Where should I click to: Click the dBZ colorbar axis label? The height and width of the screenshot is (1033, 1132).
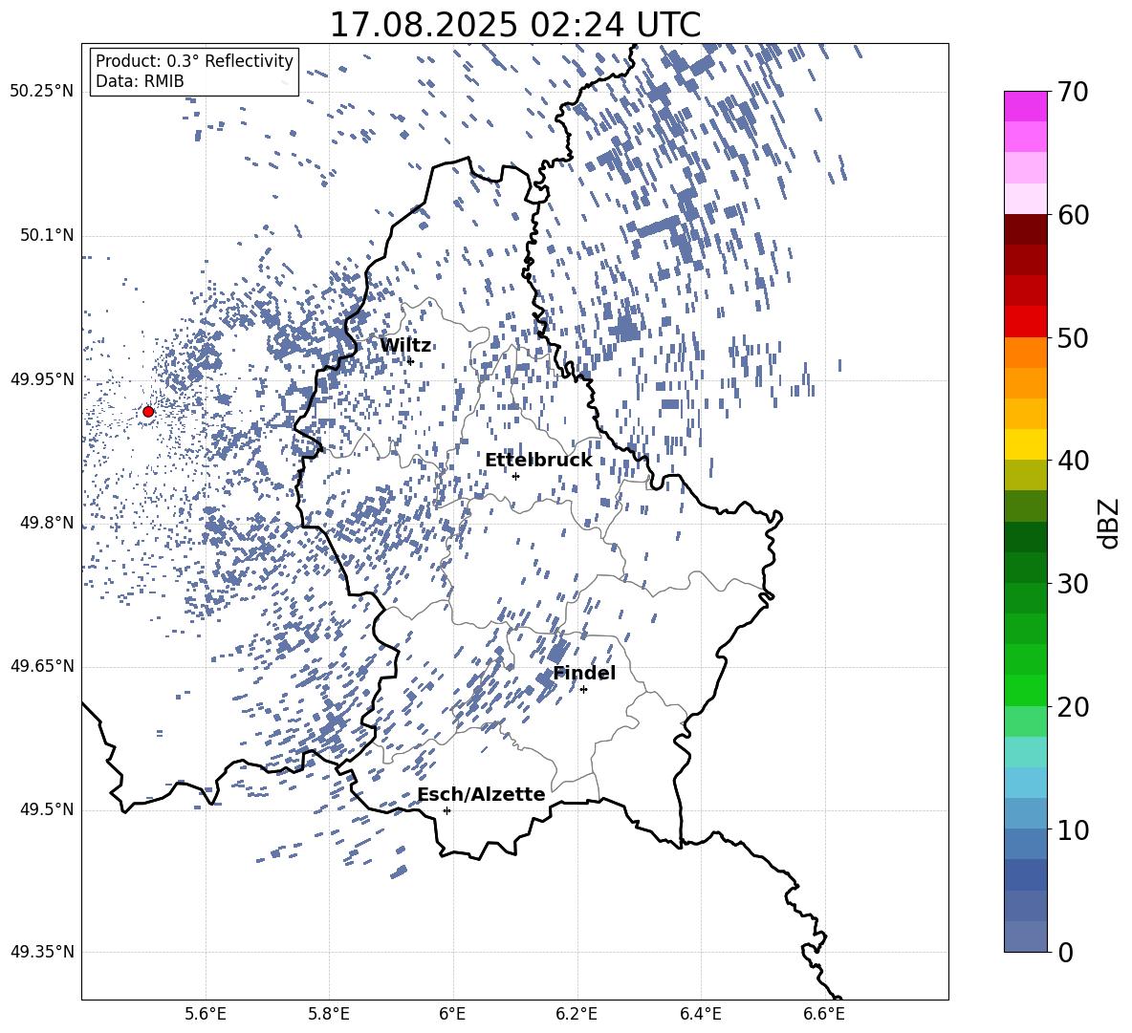click(x=1110, y=523)
